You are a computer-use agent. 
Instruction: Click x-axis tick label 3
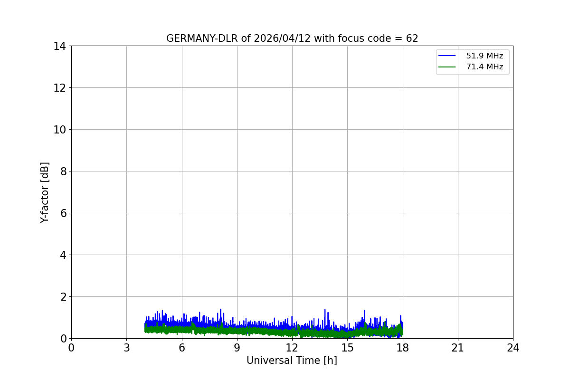[126, 348]
